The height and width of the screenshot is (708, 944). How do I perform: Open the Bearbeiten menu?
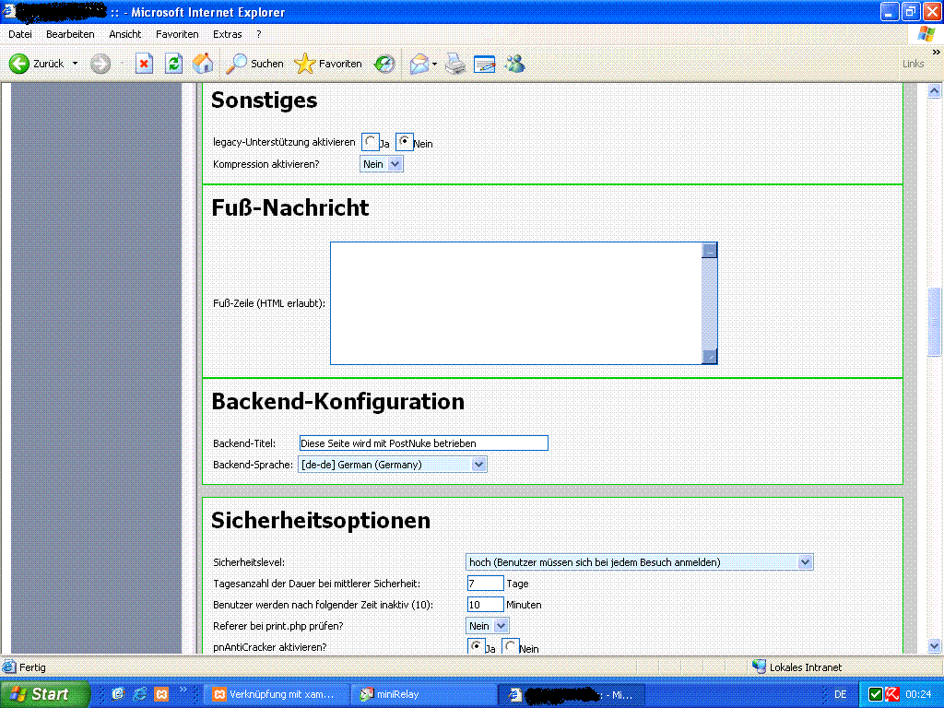(x=70, y=34)
